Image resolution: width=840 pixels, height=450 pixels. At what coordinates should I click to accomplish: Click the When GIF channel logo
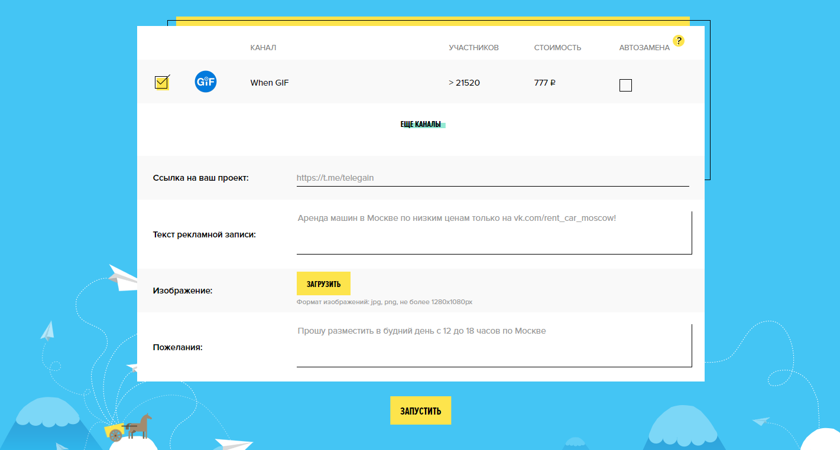pos(206,81)
